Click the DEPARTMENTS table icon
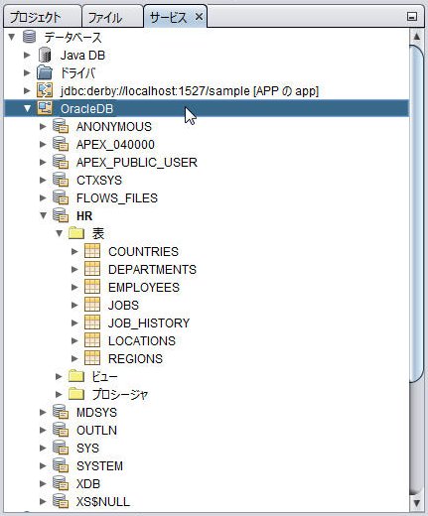 coord(92,269)
